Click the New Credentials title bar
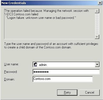This screenshot has width=103, height=100. 49,3
